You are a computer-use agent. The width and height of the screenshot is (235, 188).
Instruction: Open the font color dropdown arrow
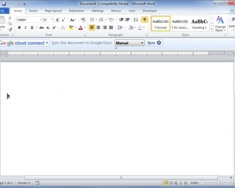(85, 28)
